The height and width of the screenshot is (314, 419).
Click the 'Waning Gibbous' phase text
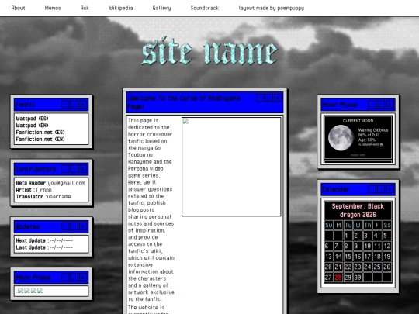(373, 130)
